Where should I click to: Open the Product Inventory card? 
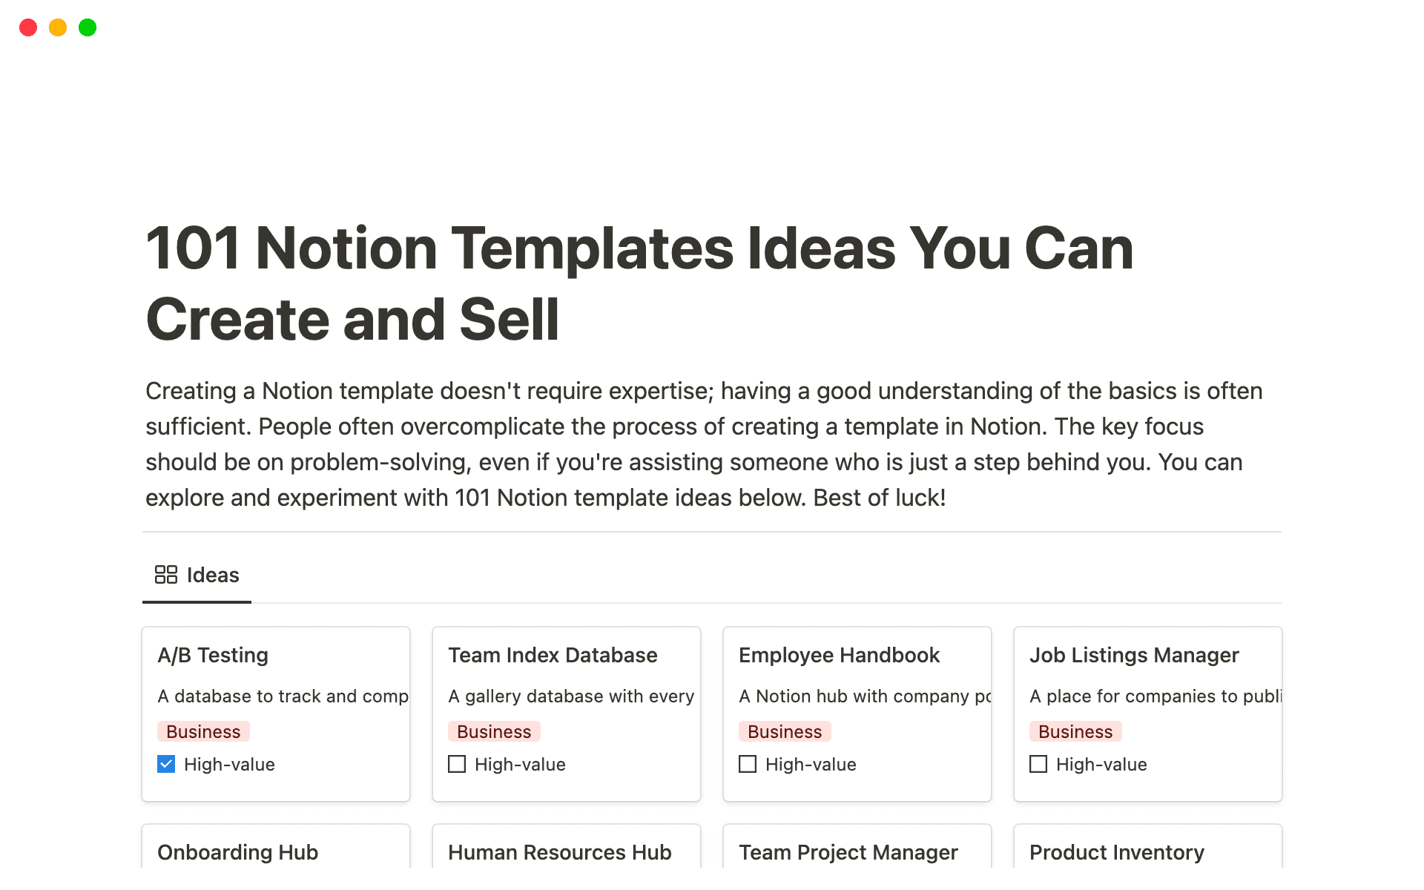pyautogui.click(x=1116, y=852)
